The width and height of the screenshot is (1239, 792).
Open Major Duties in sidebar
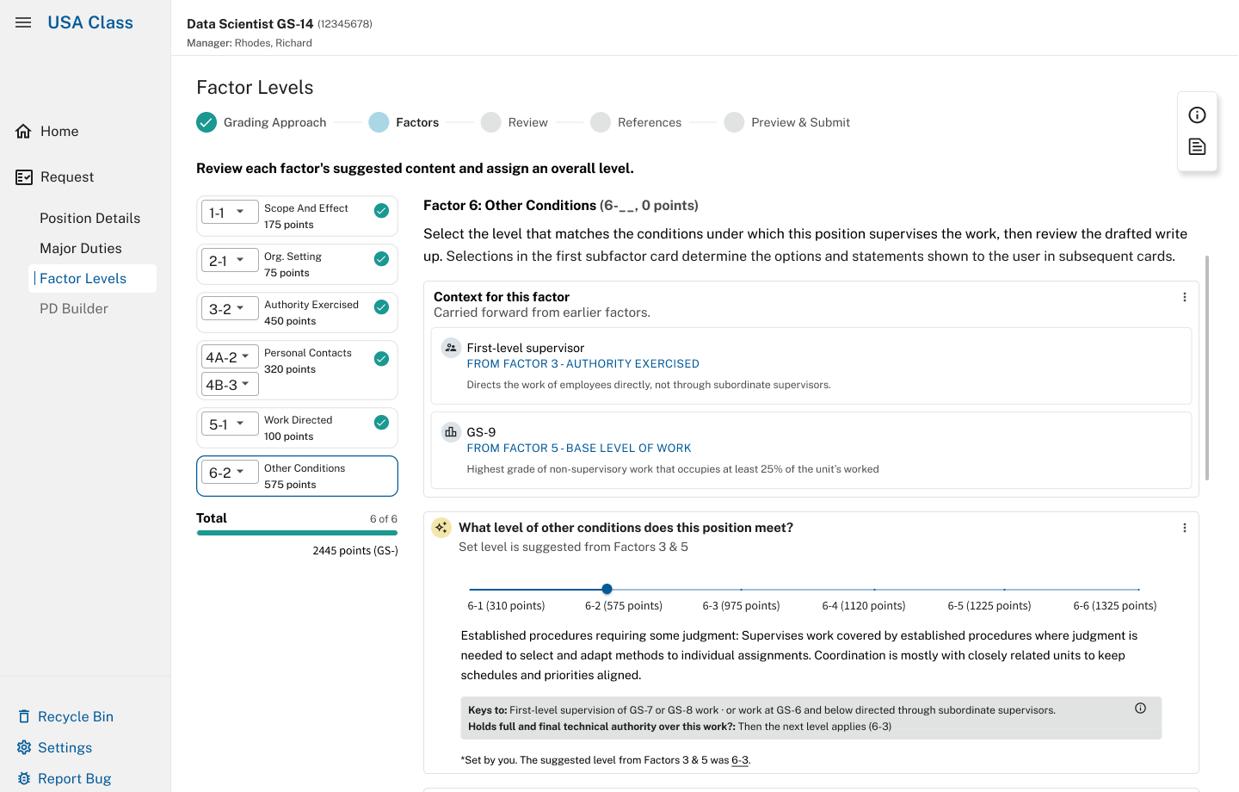pos(81,249)
